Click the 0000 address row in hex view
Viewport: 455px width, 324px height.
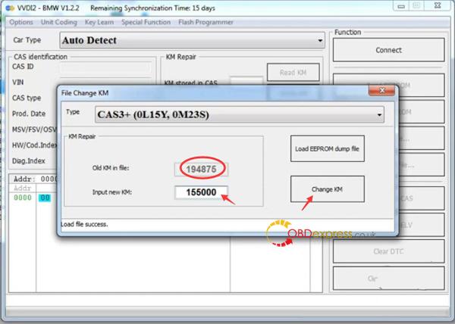(x=23, y=198)
